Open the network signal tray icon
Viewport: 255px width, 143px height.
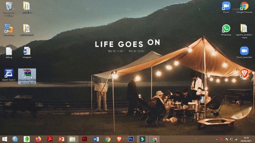pos(236,139)
